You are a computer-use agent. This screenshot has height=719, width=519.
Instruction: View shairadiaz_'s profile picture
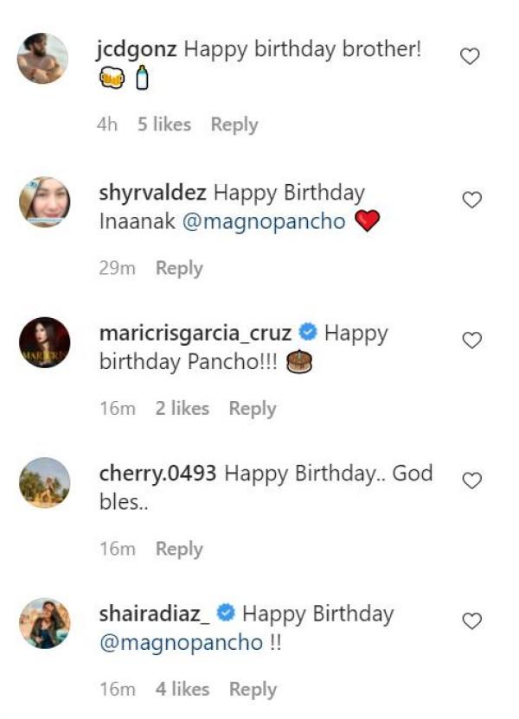[x=44, y=623]
